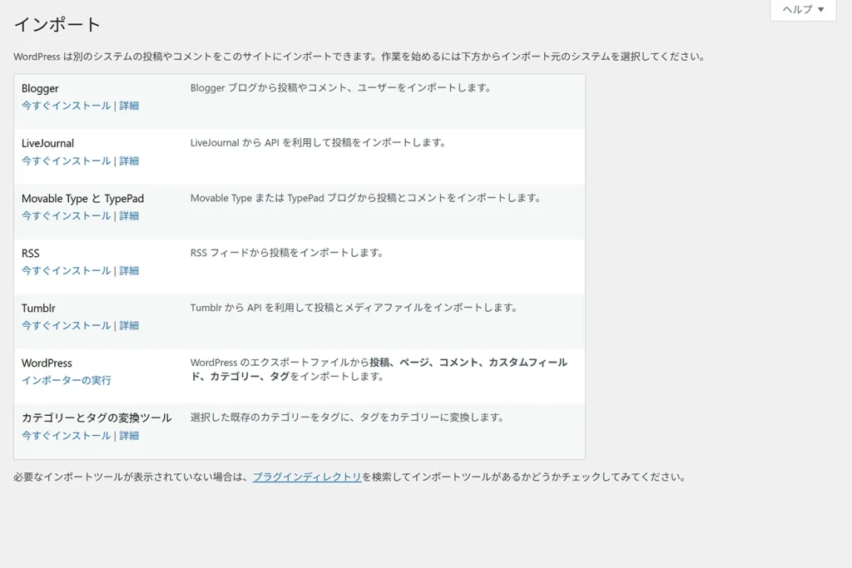
Task: Open the プラグインディレクトリ link
Action: 306,477
